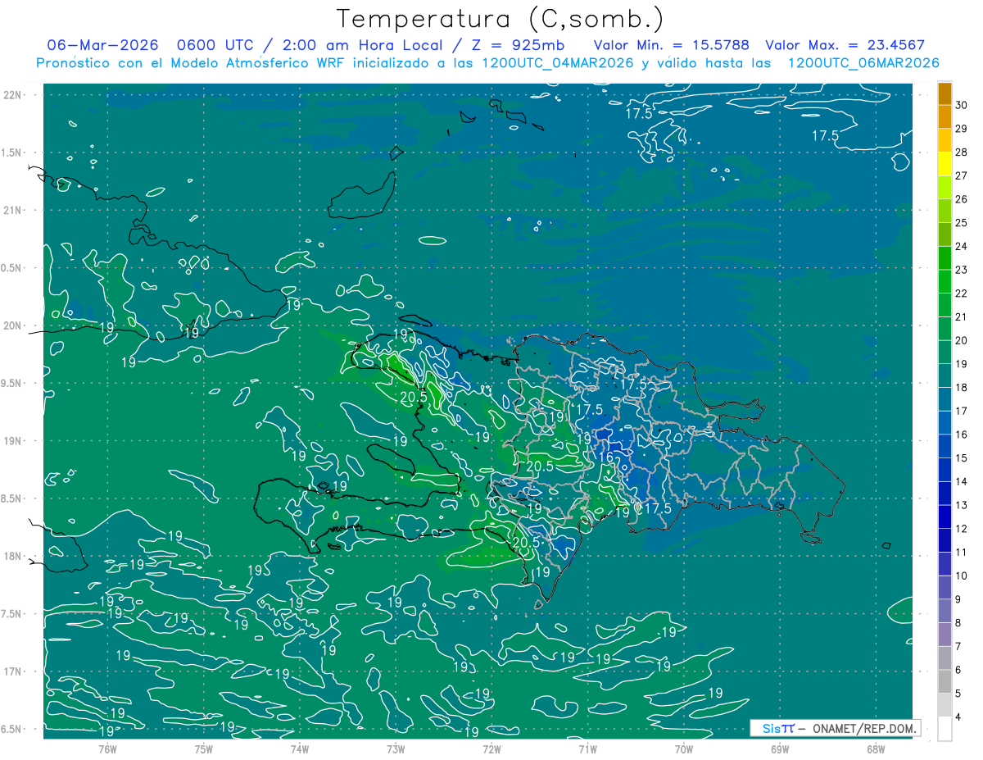Click the "73W" longitude axis label
Viewport: 983px width, 760px height.
396,749
